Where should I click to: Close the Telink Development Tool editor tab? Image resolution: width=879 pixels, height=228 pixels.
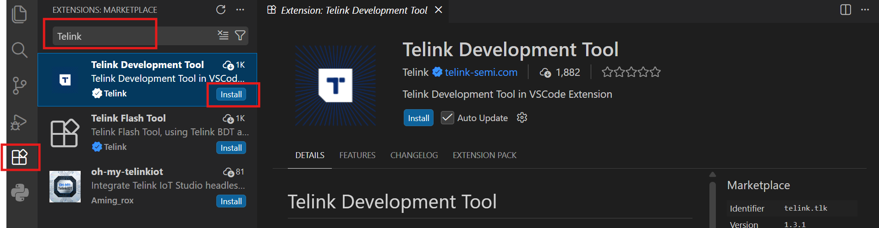point(439,10)
